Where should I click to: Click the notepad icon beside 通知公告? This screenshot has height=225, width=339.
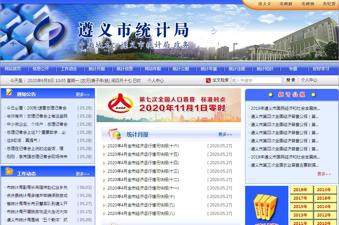9,92
